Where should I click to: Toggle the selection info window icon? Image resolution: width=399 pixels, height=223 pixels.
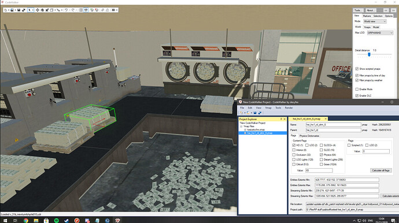pyautogui.click(x=81, y=10)
